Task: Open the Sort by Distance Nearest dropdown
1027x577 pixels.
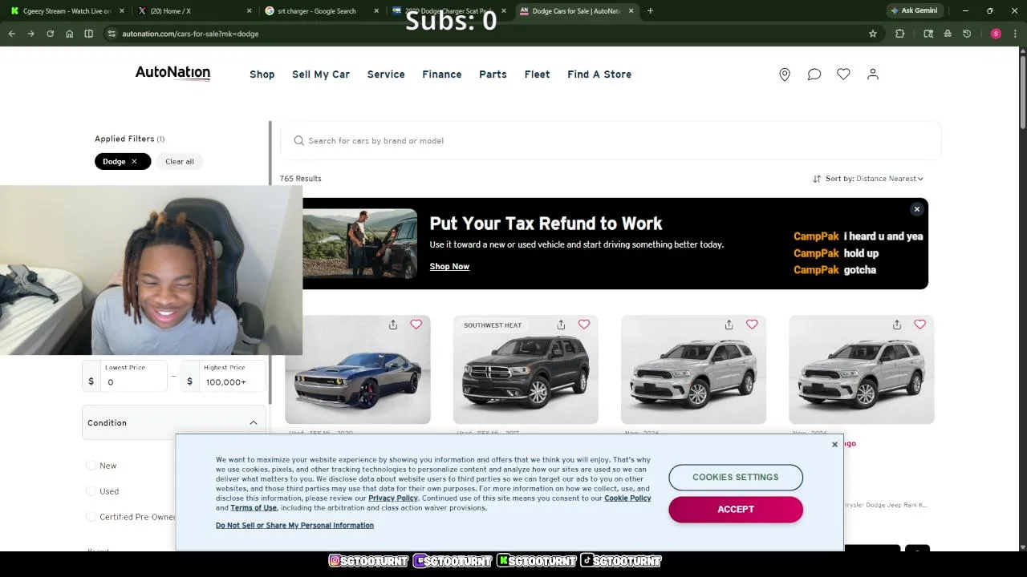Action: tap(868, 179)
